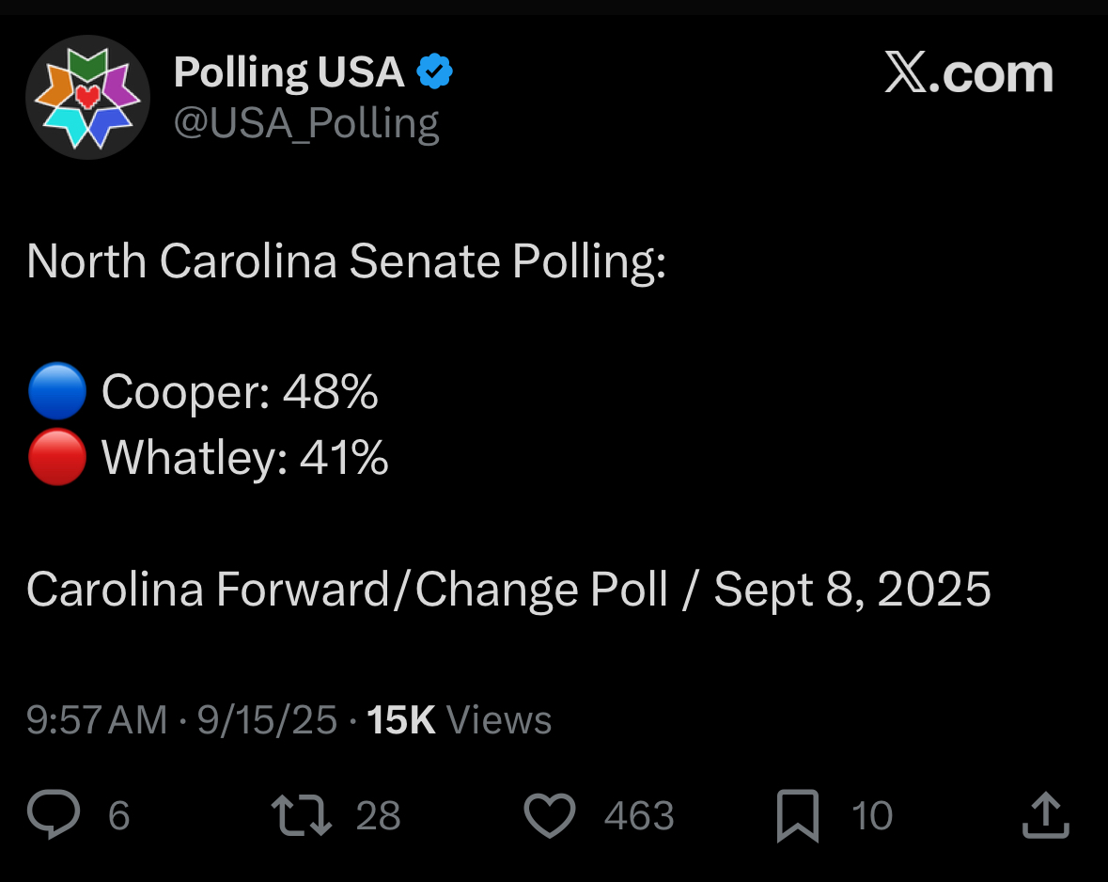Open the 15K Views analytics
Viewport: 1108px width, 882px height.
click(x=459, y=720)
